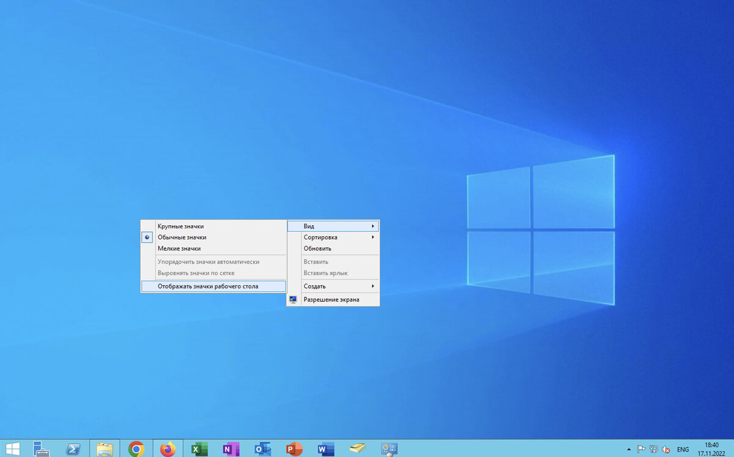Image resolution: width=734 pixels, height=457 pixels.
Task: Expand the Сортировка submenu
Action: 333,237
